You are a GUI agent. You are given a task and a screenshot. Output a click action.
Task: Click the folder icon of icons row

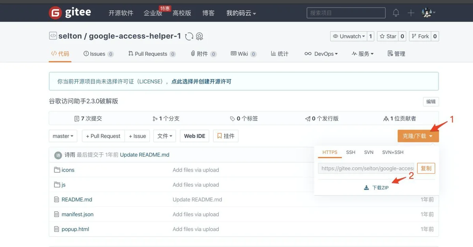[x=57, y=170]
